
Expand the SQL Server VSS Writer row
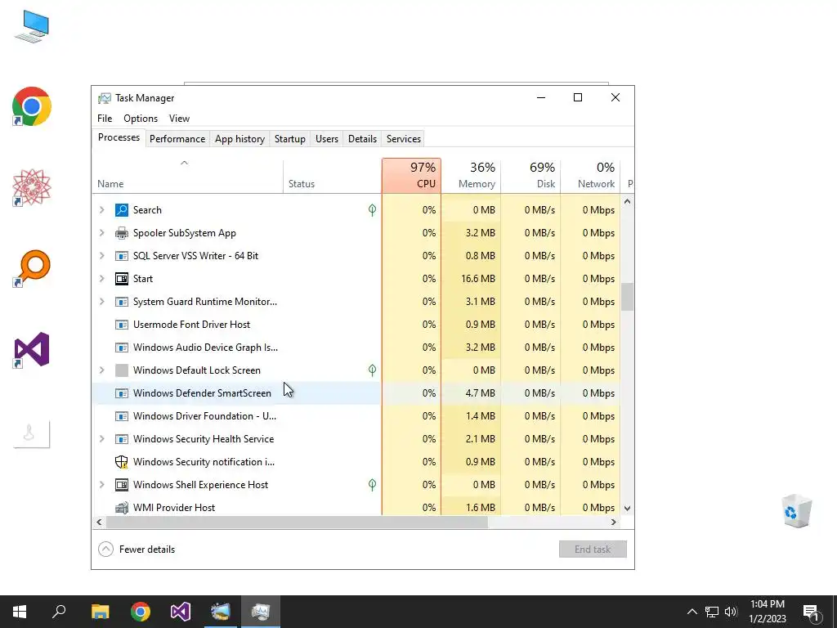click(x=102, y=256)
